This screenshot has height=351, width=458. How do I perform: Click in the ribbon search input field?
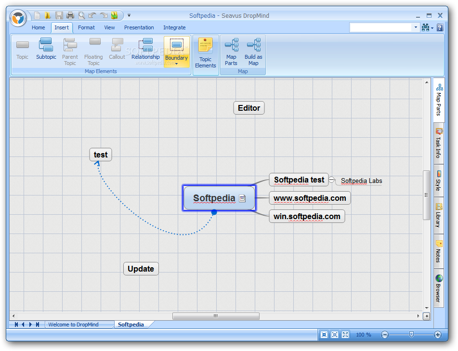(x=380, y=27)
